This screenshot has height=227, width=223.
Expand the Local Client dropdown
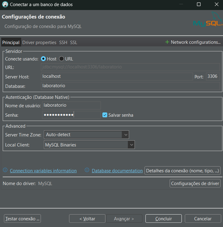(131, 145)
